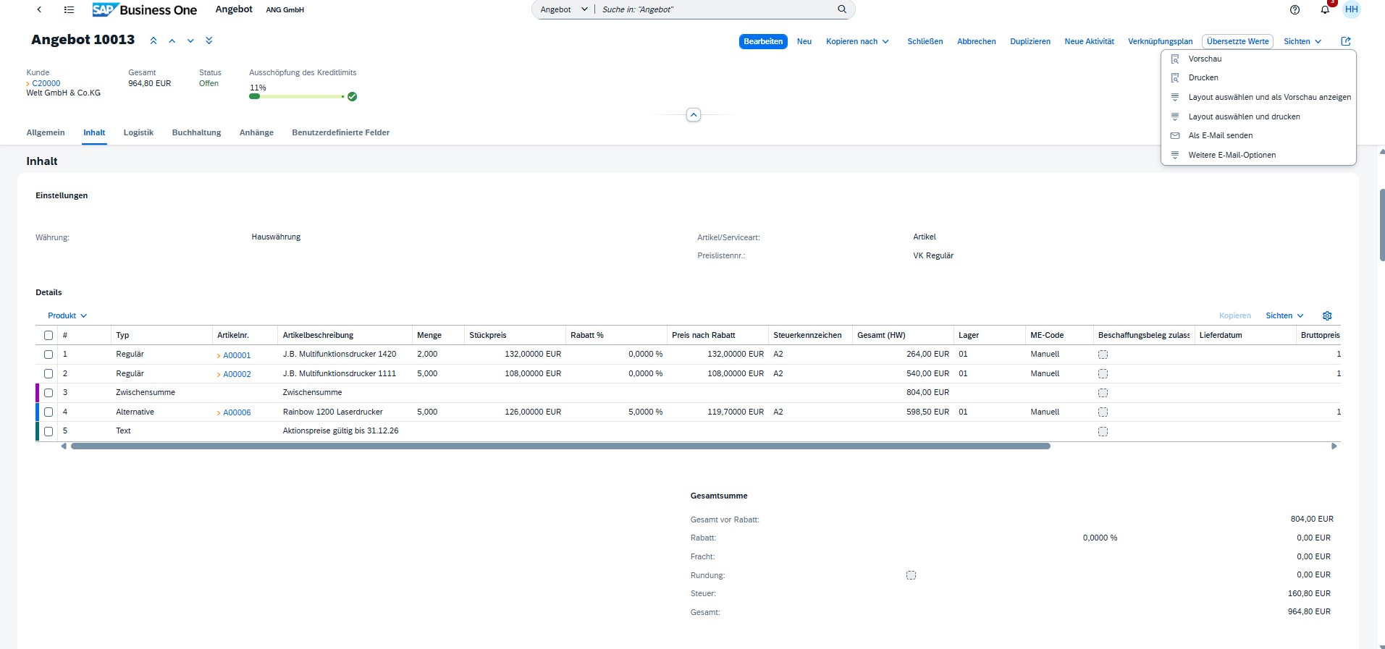This screenshot has width=1385, height=649.
Task: Click the search magnifier icon
Action: click(842, 9)
